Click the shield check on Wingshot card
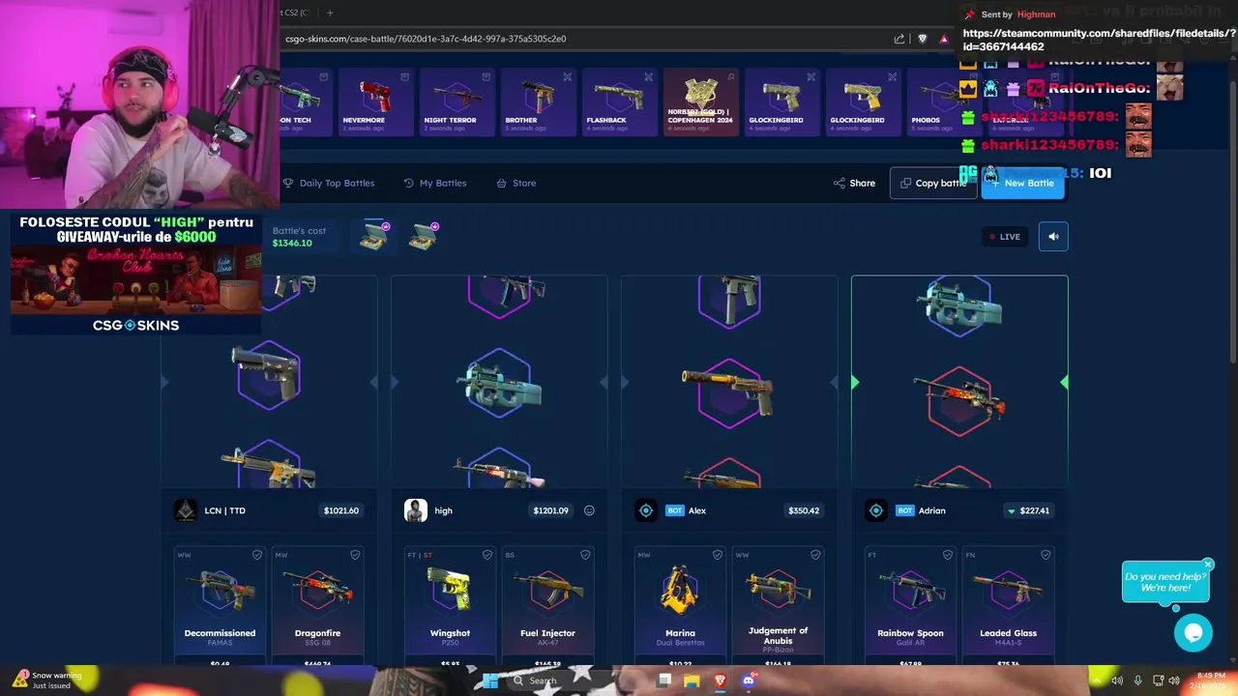 point(487,555)
